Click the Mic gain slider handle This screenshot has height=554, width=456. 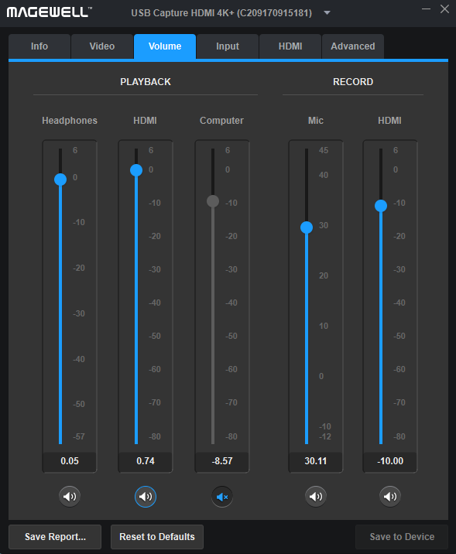pyautogui.click(x=307, y=227)
